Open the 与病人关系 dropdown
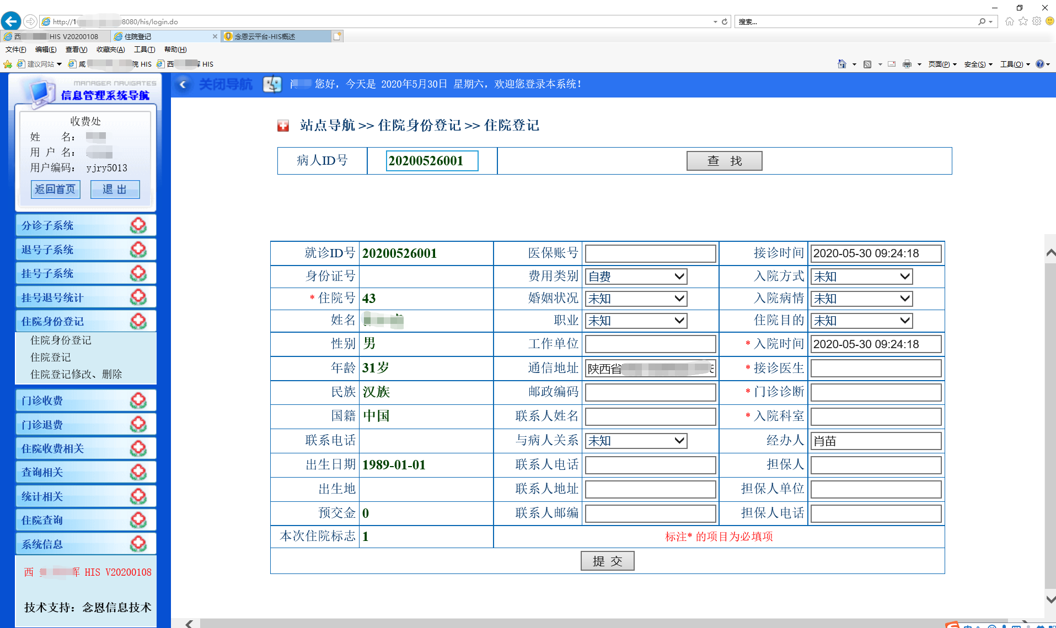The image size is (1056, 628). coord(636,441)
